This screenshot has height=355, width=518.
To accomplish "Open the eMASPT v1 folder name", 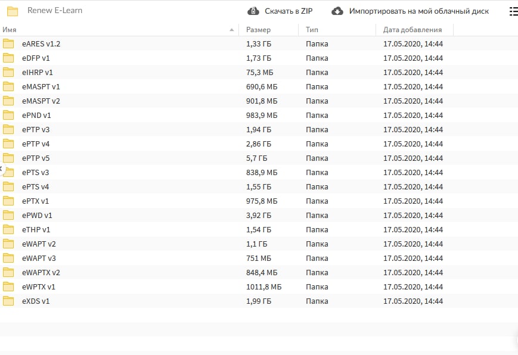I will [41, 86].
